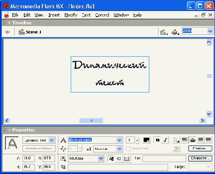Click the horizontal scrollbar thumb
The image size is (215, 174).
coord(91,120)
